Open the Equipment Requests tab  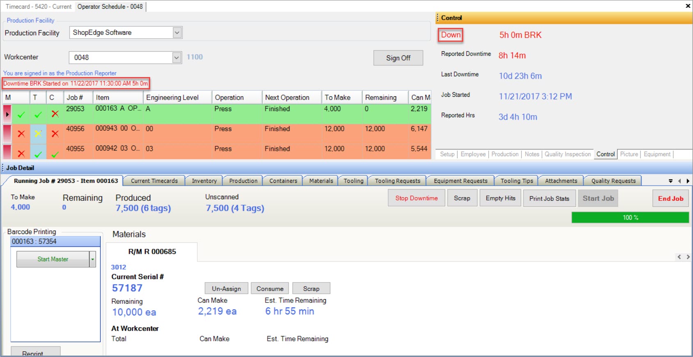tap(460, 181)
